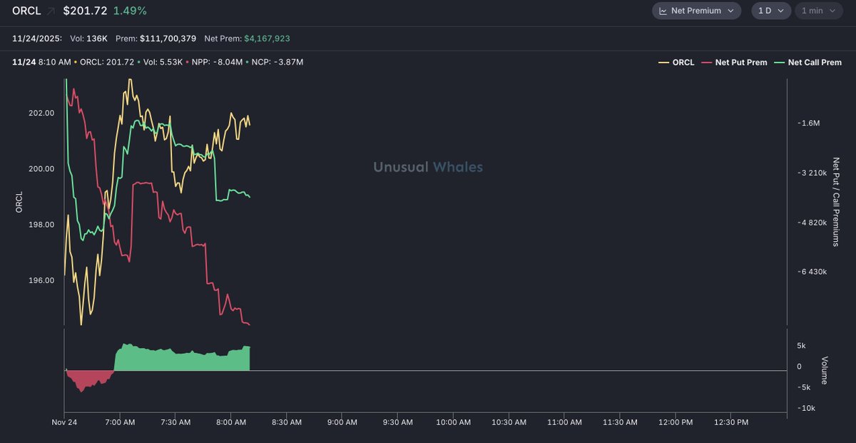Expand the 1 D timeframe dropdown

pyautogui.click(x=770, y=11)
